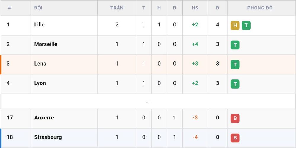Expand hidden rows via the ellipsis
Image resolution: width=296 pixels, height=148 pixels.
point(148,102)
